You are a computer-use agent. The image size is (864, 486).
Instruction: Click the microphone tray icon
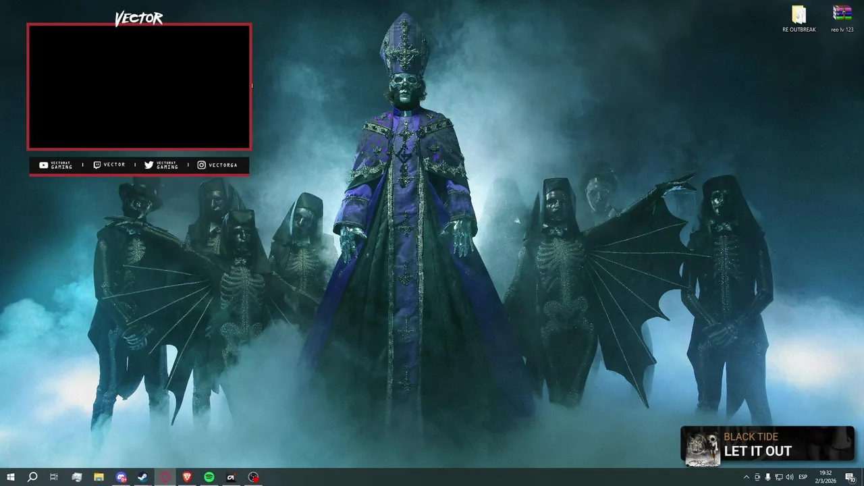tap(768, 477)
